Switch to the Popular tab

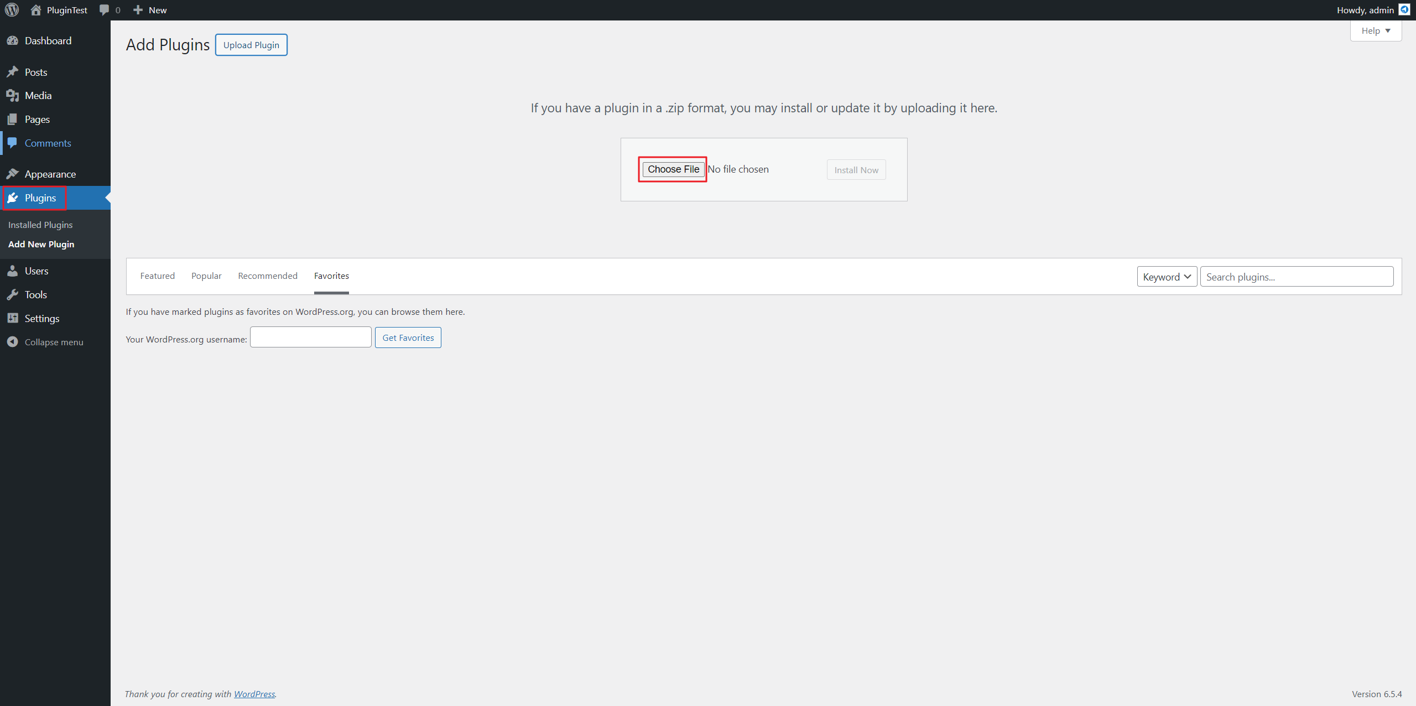point(206,276)
